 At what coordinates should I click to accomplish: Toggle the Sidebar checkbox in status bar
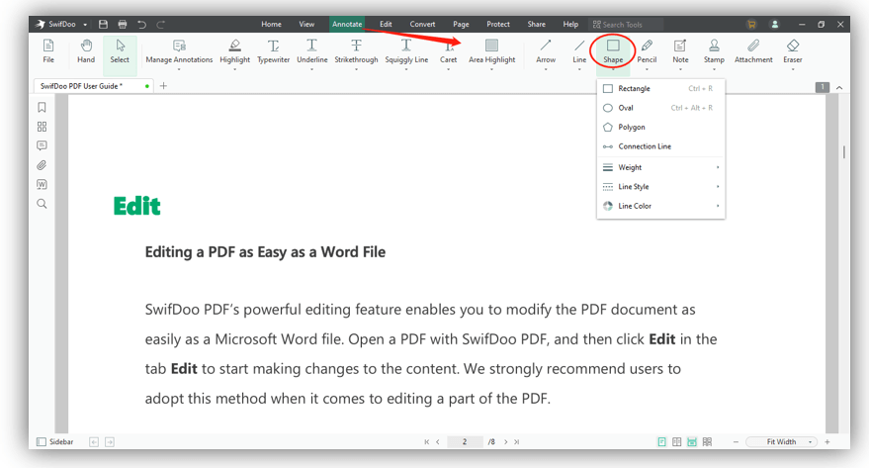42,442
